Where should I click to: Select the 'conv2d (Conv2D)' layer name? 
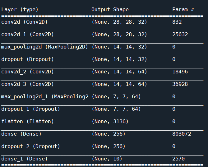tap(24, 22)
